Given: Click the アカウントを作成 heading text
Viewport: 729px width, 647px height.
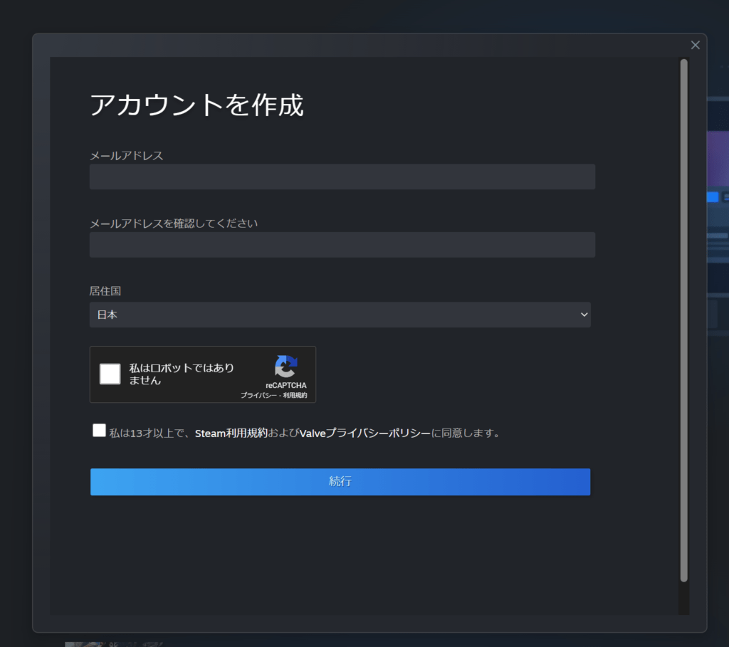Looking at the screenshot, I should pos(196,105).
